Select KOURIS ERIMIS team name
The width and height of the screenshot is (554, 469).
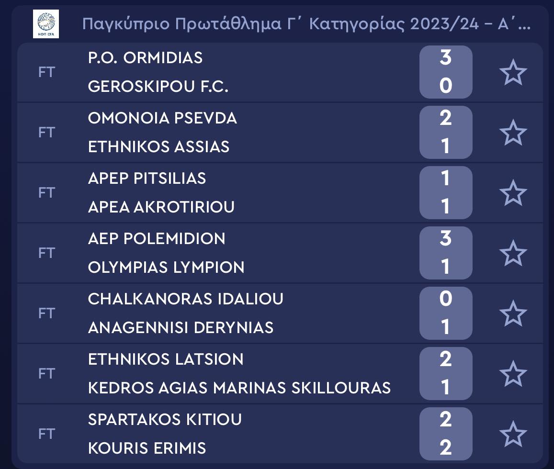click(147, 448)
